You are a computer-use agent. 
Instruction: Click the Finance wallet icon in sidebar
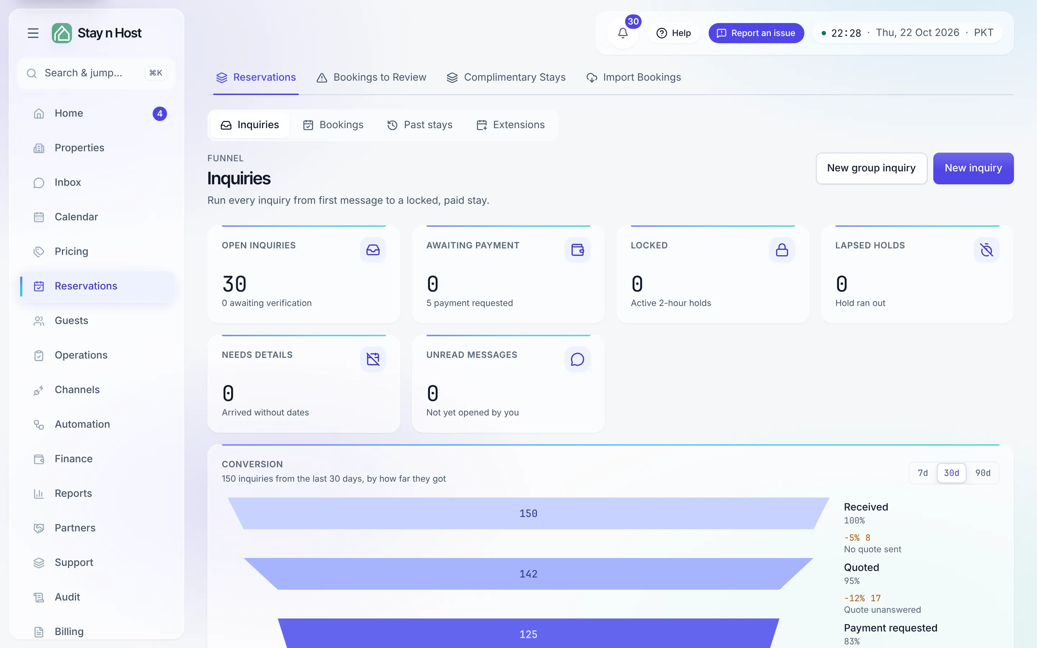tap(39, 459)
